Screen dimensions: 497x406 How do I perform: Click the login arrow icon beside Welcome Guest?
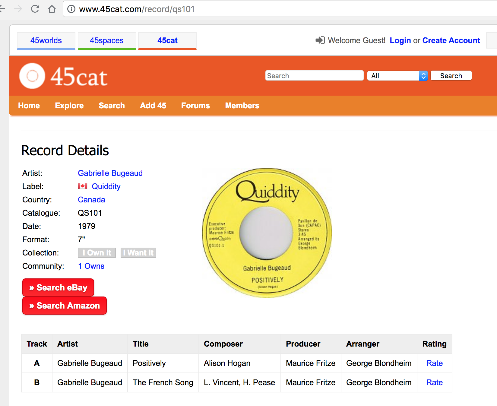tap(320, 40)
